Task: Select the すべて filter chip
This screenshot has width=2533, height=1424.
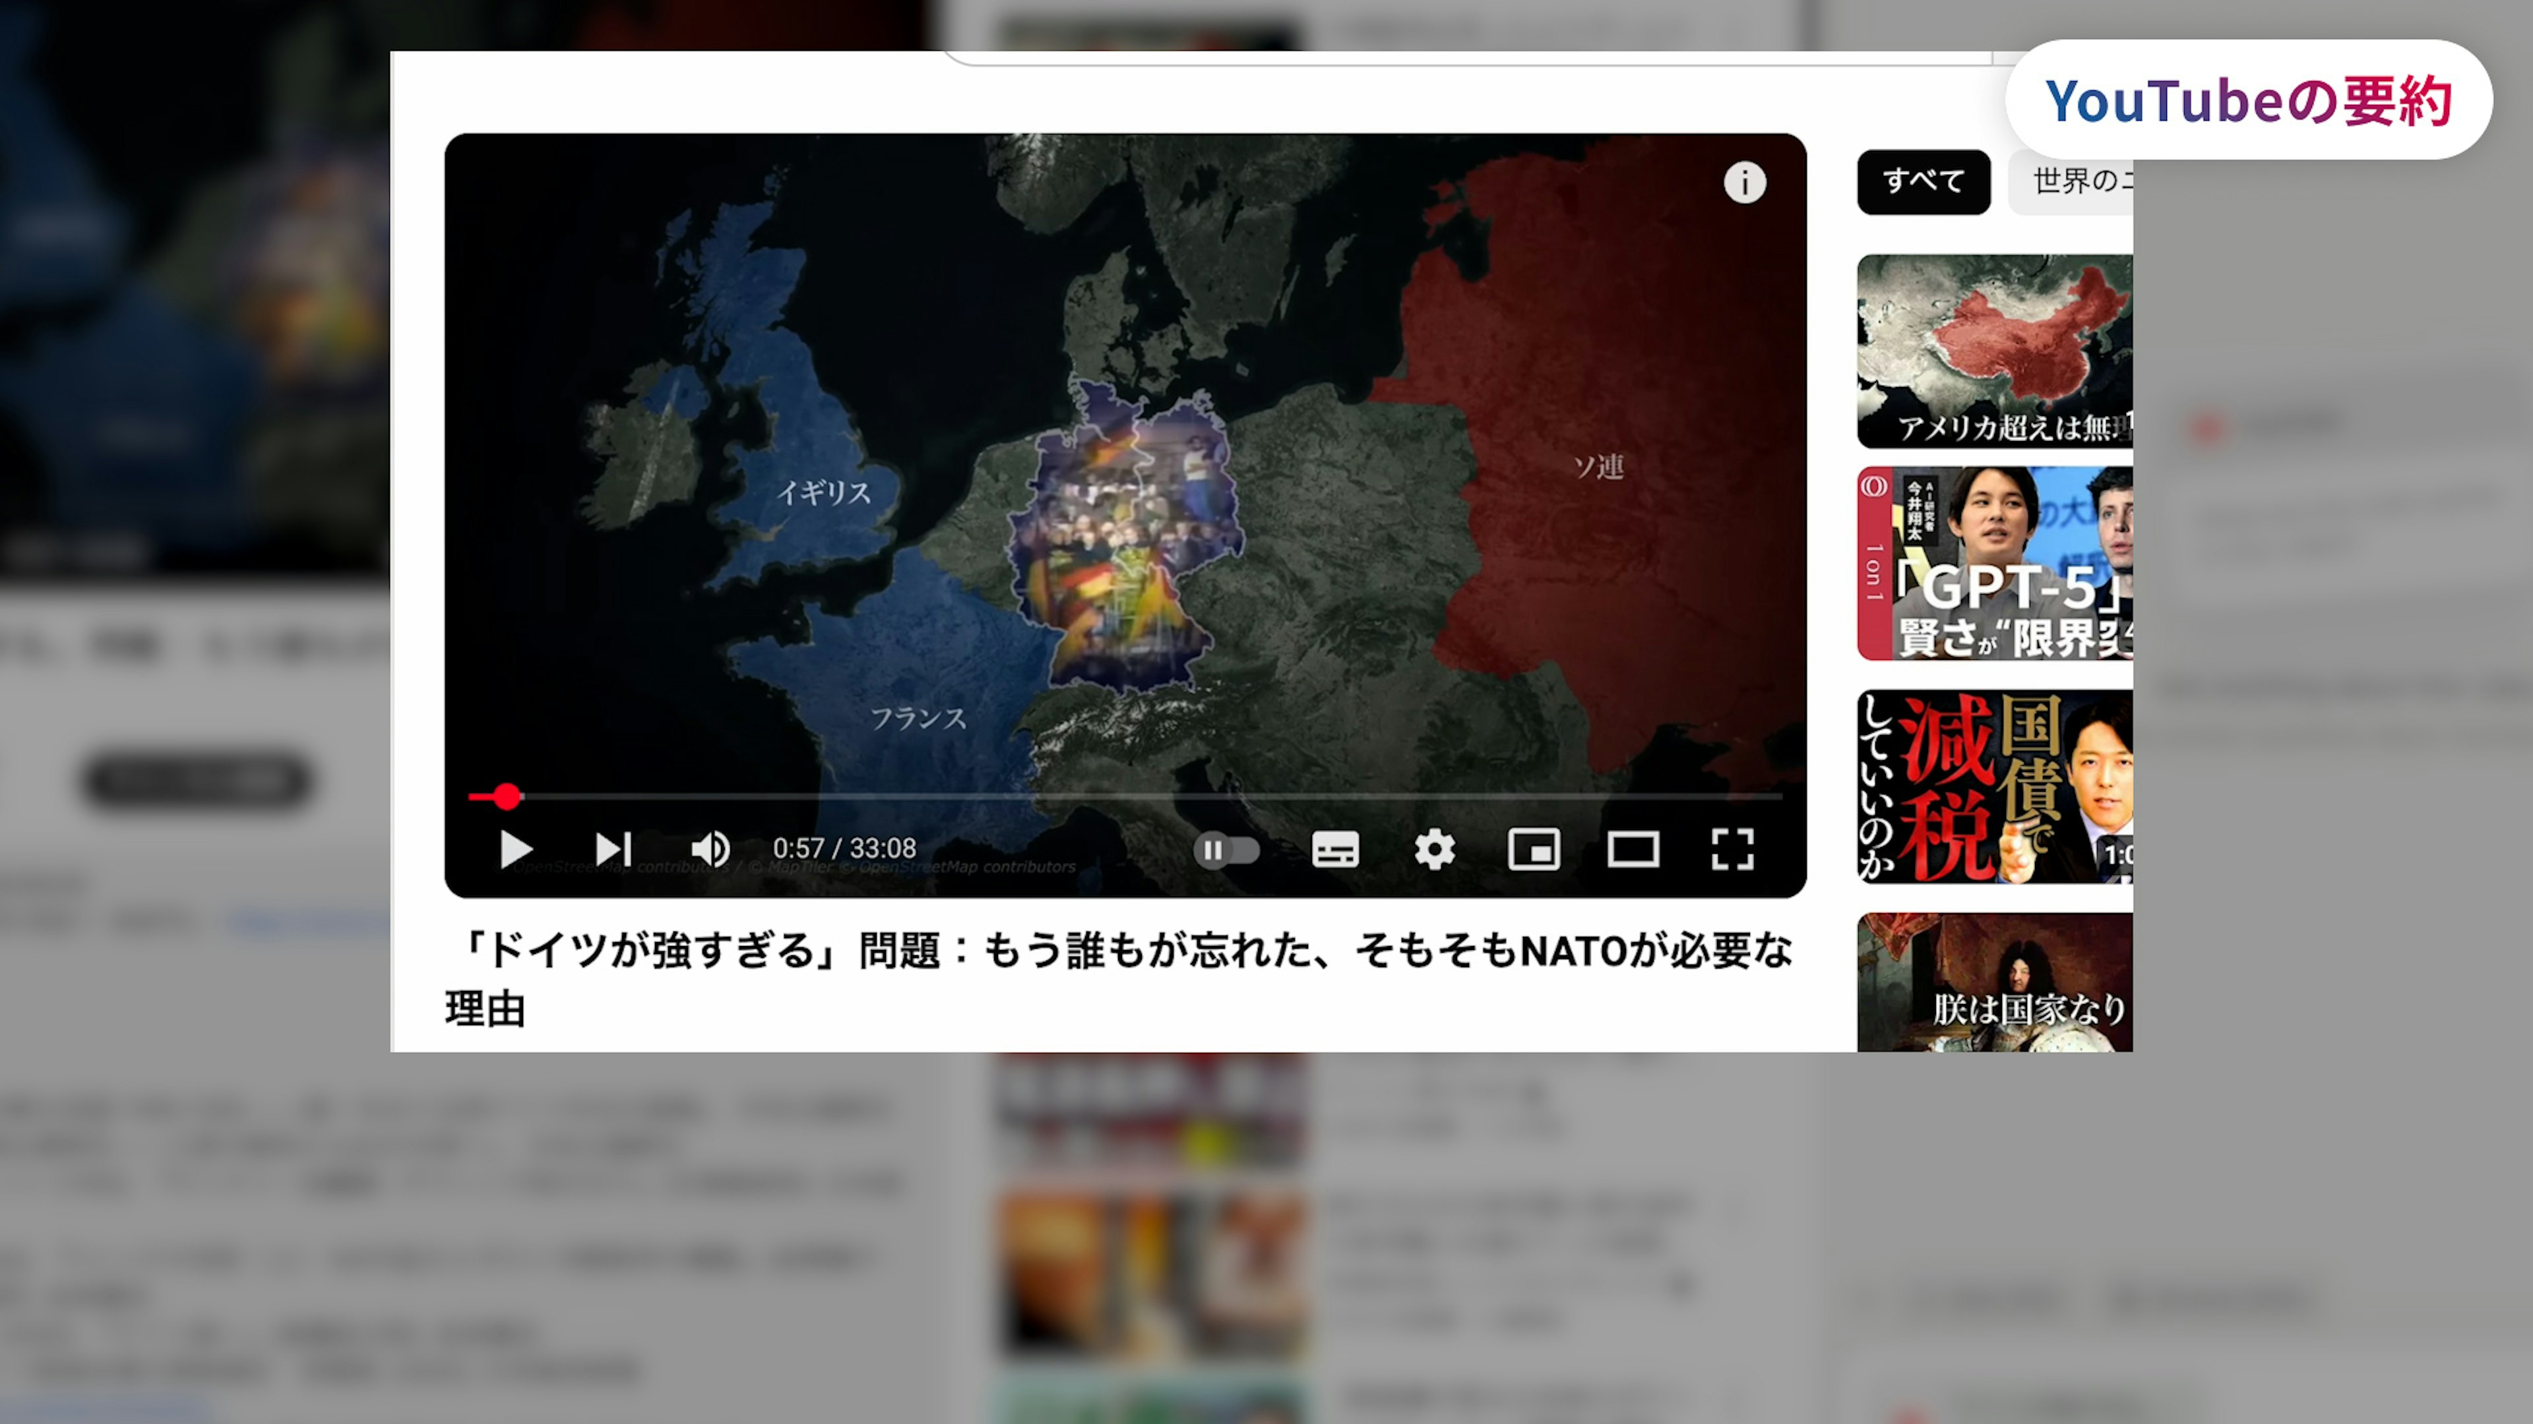Action: pos(1923,182)
